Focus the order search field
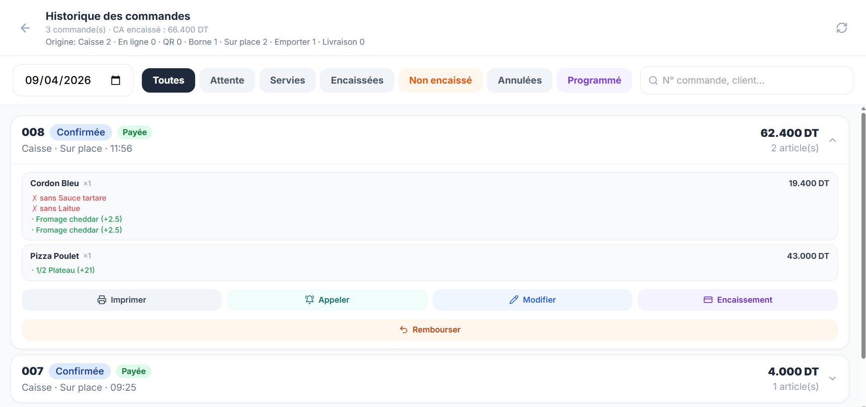The image size is (866, 407). pos(746,80)
